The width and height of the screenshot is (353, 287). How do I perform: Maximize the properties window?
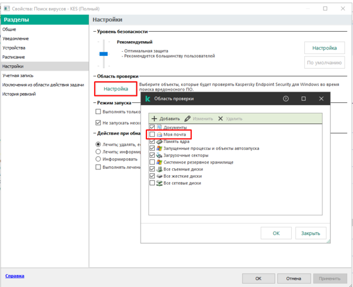tap(325, 9)
